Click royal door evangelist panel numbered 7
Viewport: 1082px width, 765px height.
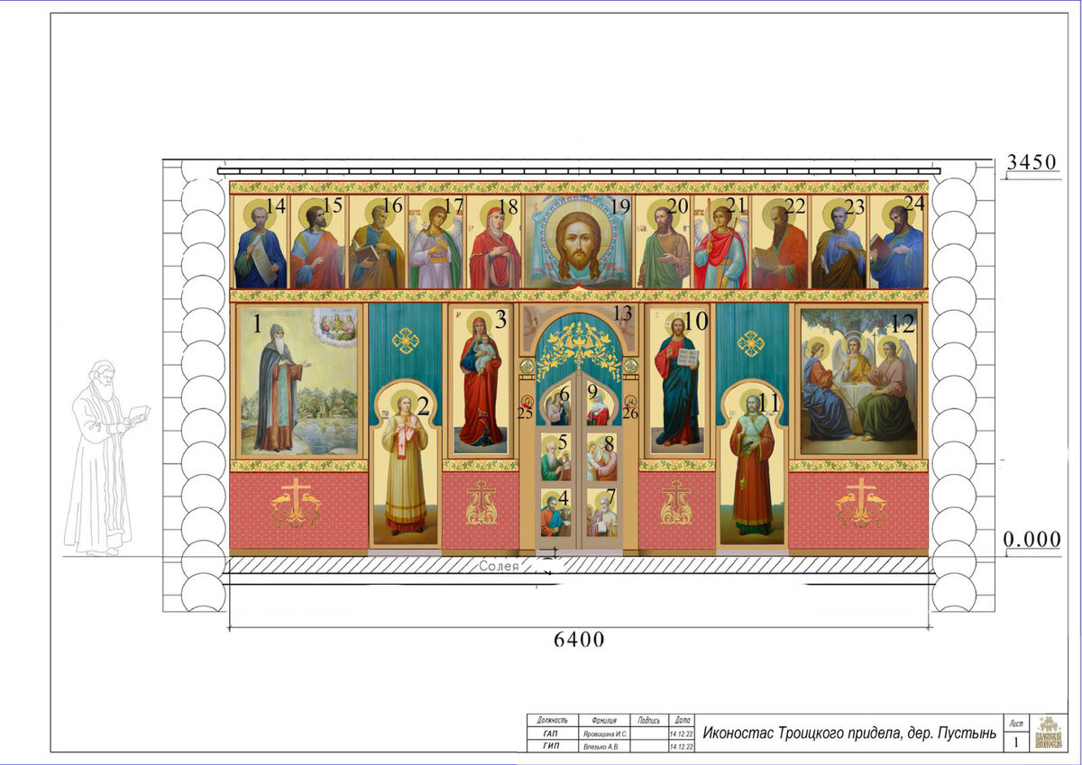(602, 512)
